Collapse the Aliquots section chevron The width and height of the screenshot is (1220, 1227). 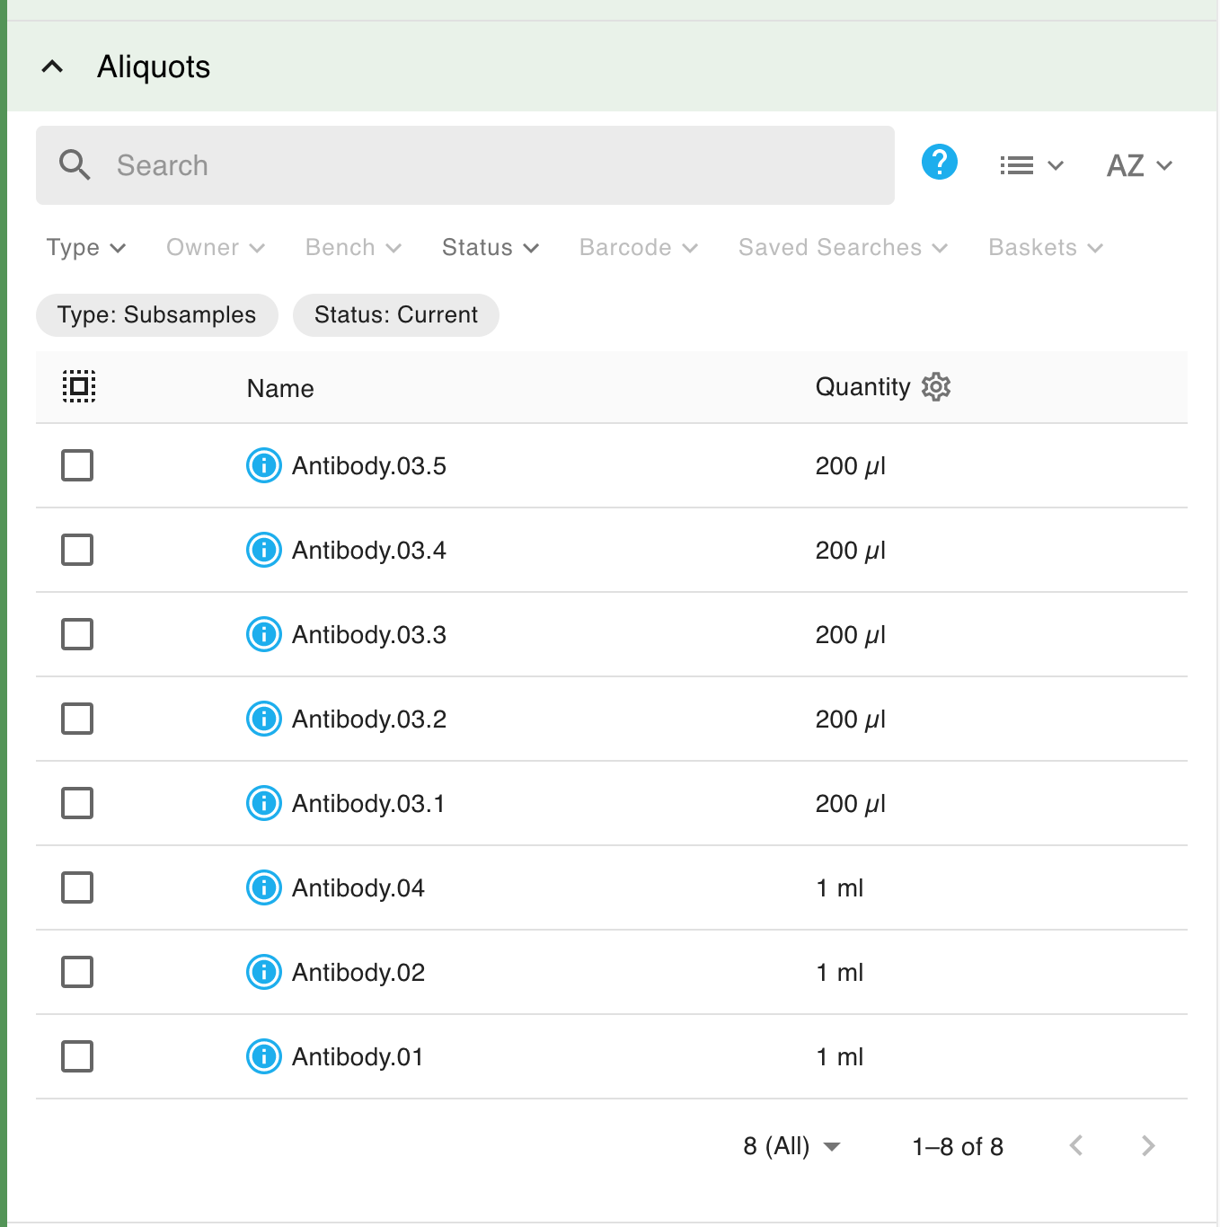pyautogui.click(x=53, y=66)
